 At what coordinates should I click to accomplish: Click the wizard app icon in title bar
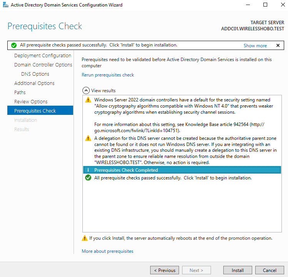pyautogui.click(x=5, y=5)
